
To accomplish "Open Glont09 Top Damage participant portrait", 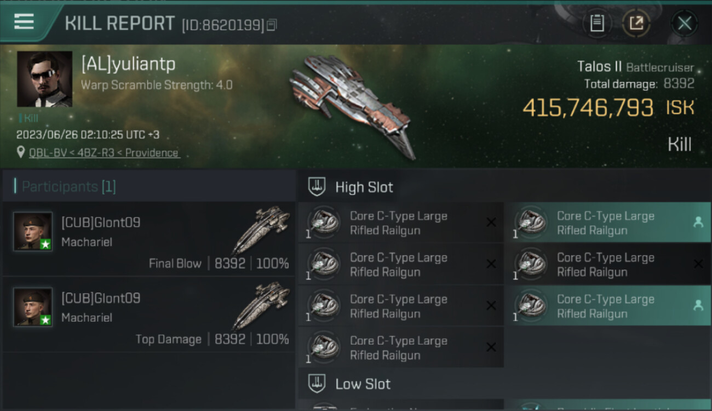I will coord(33,307).
